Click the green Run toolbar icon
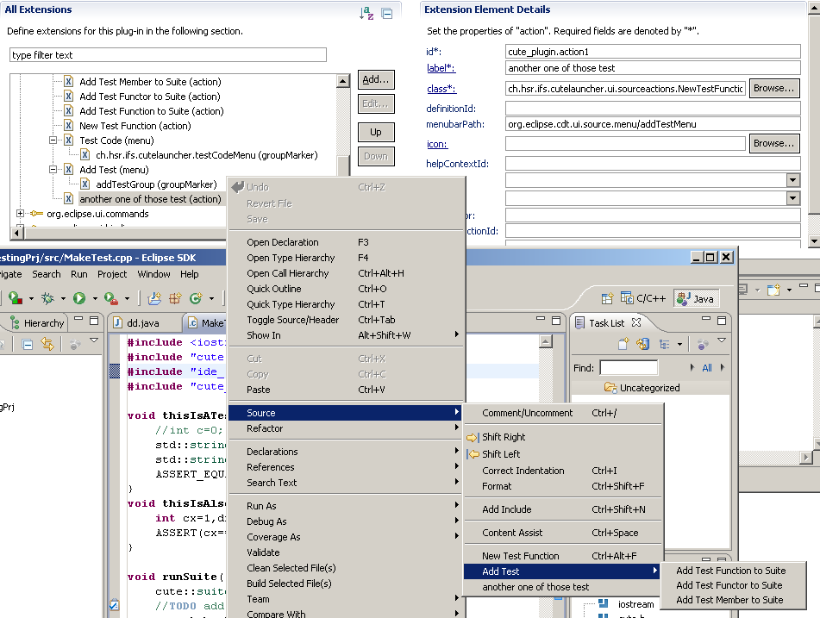 [x=79, y=298]
